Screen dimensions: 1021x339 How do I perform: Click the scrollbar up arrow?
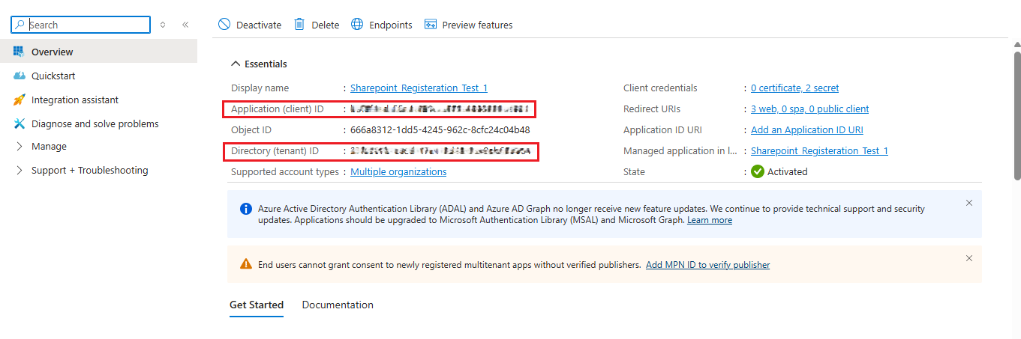click(x=1016, y=44)
